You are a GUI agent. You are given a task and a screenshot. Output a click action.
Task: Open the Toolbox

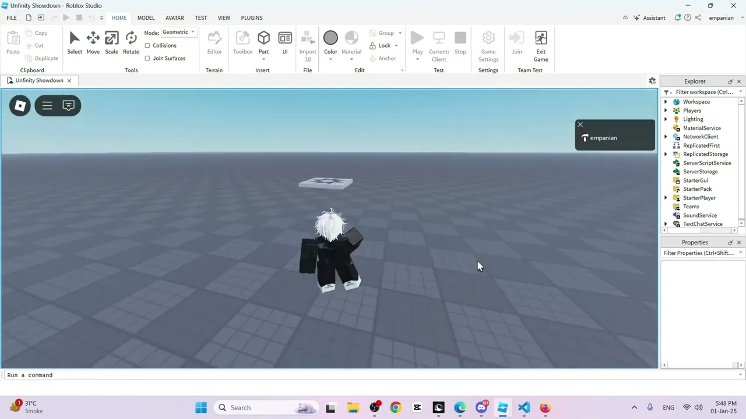click(242, 43)
